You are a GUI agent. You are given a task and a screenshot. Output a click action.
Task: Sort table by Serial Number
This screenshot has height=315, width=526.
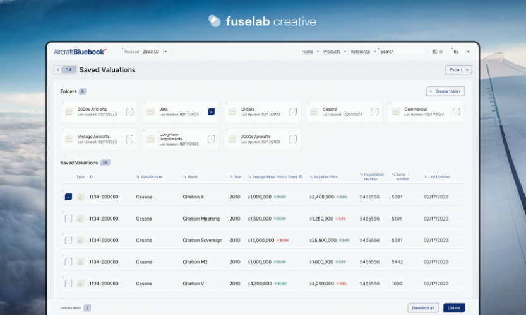pyautogui.click(x=400, y=177)
